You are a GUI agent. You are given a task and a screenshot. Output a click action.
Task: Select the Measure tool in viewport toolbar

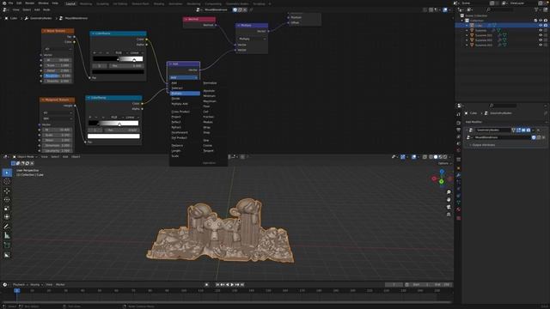(7, 236)
